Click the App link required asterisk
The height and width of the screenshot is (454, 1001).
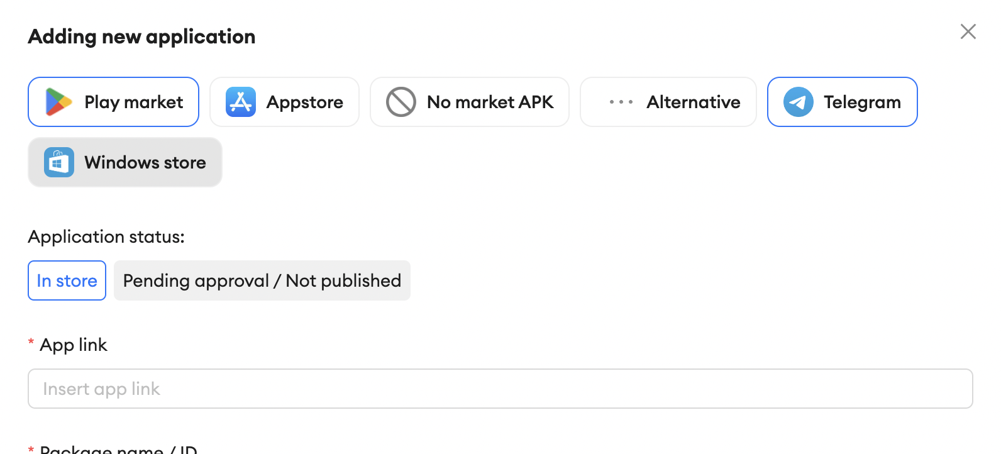coord(30,341)
